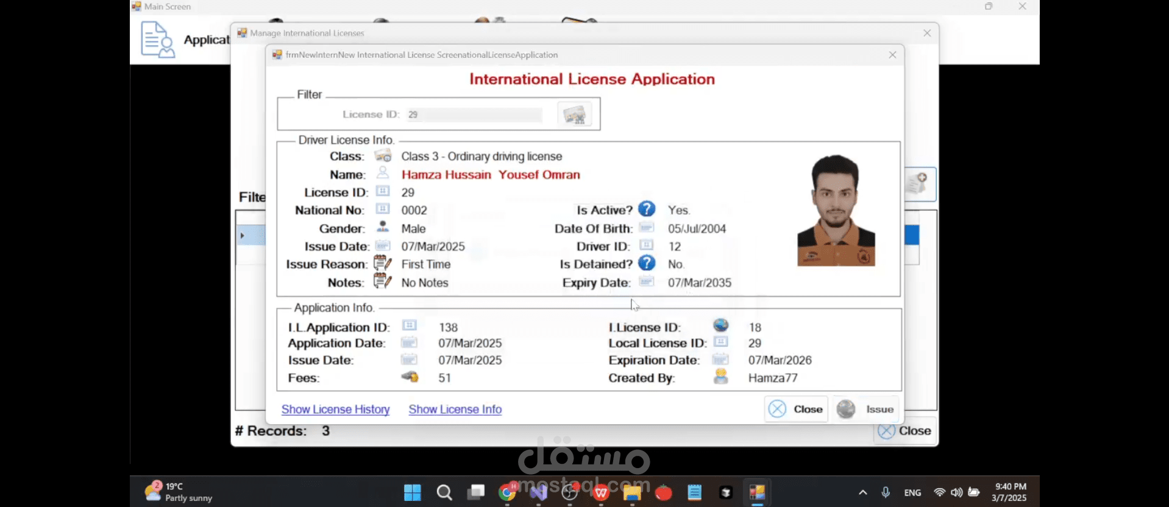The height and width of the screenshot is (507, 1169).
Task: Open File Explorer from the taskbar
Action: pos(632,492)
